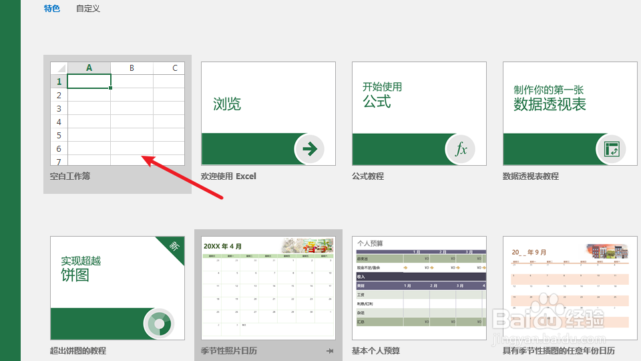Click the 超出饼图的教程 label
The height and width of the screenshot is (361, 641).
pos(78,351)
